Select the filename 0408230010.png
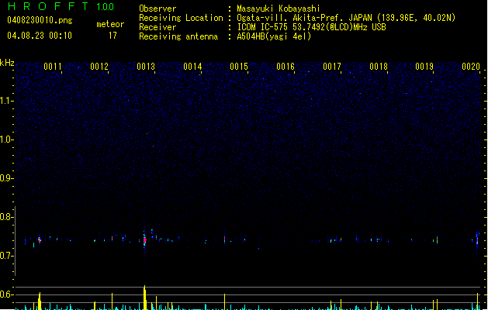The height and width of the screenshot is (310, 488). tap(40, 20)
